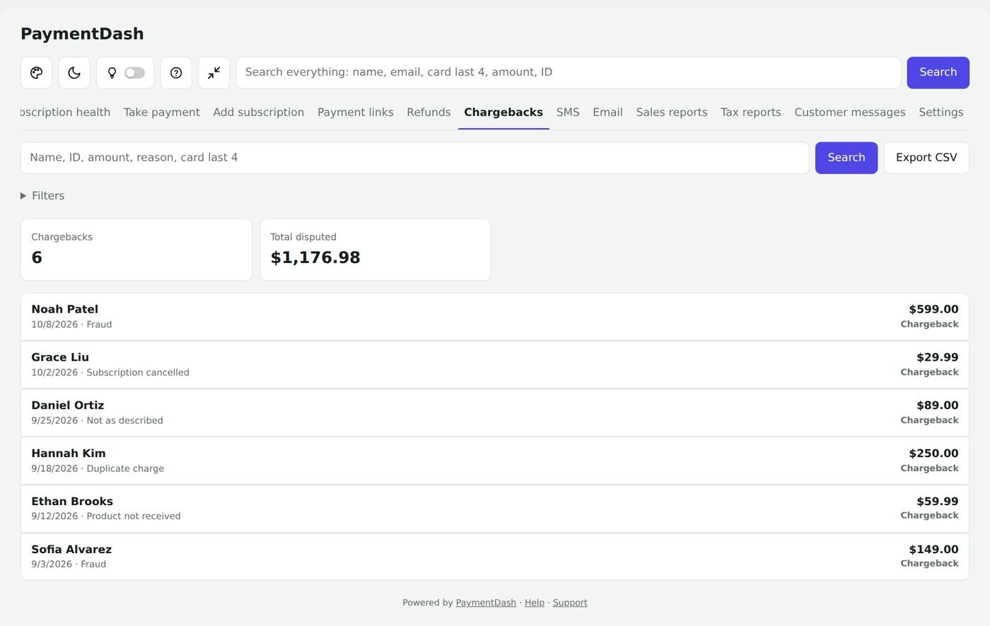The height and width of the screenshot is (626, 990).
Task: Open Grace Liu chargeback row
Action: pyautogui.click(x=495, y=365)
